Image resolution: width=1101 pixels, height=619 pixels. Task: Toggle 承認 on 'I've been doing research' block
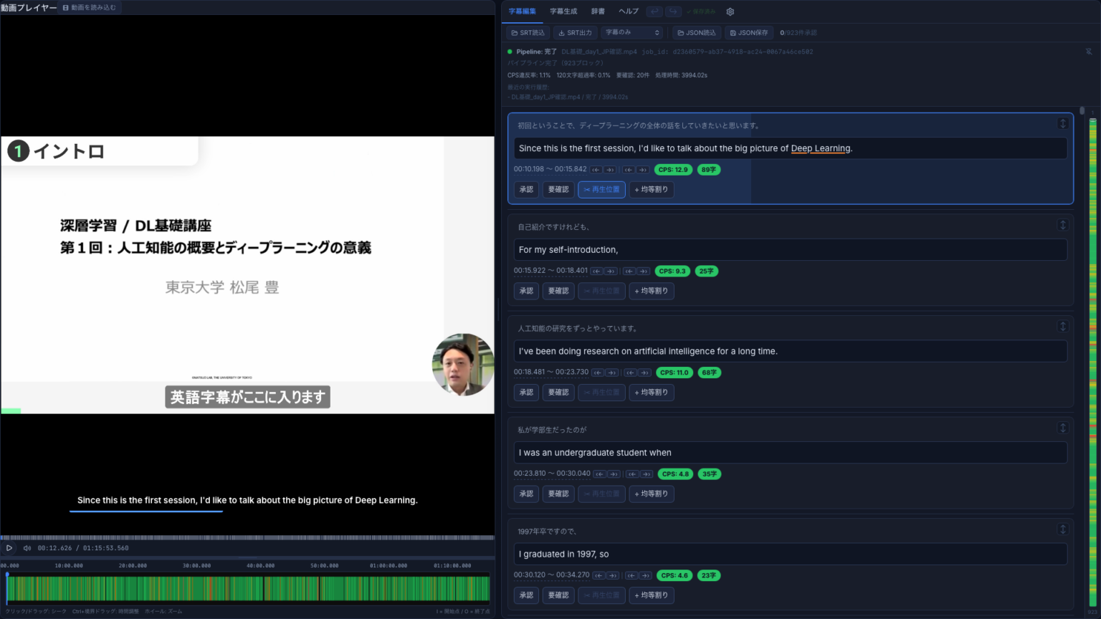tap(526, 393)
